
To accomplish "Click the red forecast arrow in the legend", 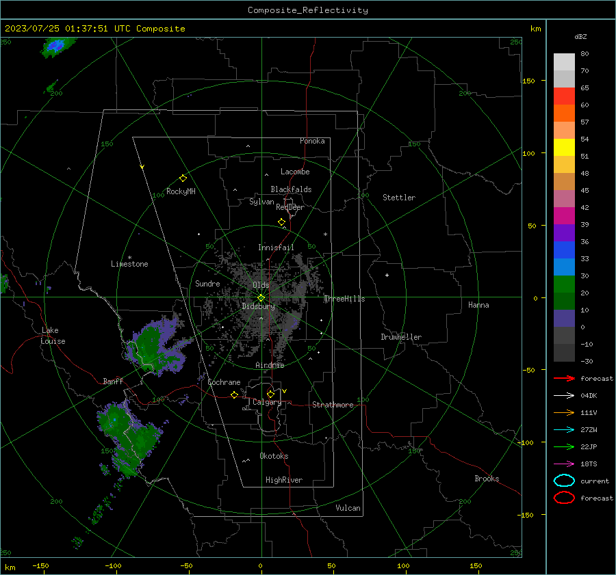I will click(x=564, y=378).
